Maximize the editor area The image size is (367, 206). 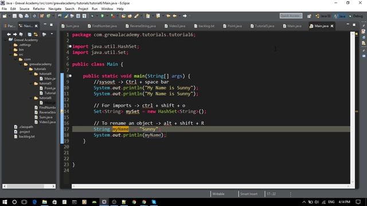click(x=354, y=25)
